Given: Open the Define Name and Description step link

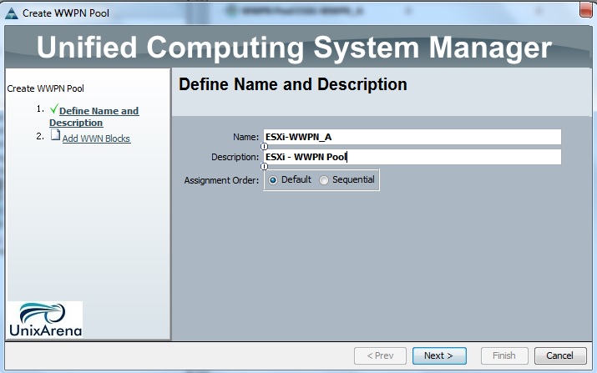Looking at the screenshot, I should pos(94,117).
